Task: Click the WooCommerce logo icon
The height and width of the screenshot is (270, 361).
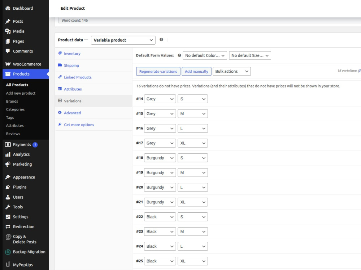Action: point(8,64)
